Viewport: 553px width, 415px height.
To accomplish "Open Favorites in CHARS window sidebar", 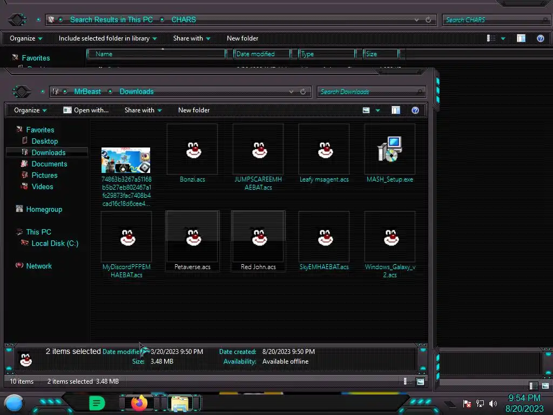I will click(36, 58).
